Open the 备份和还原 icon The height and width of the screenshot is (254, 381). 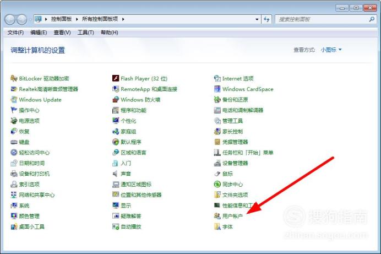pos(217,100)
